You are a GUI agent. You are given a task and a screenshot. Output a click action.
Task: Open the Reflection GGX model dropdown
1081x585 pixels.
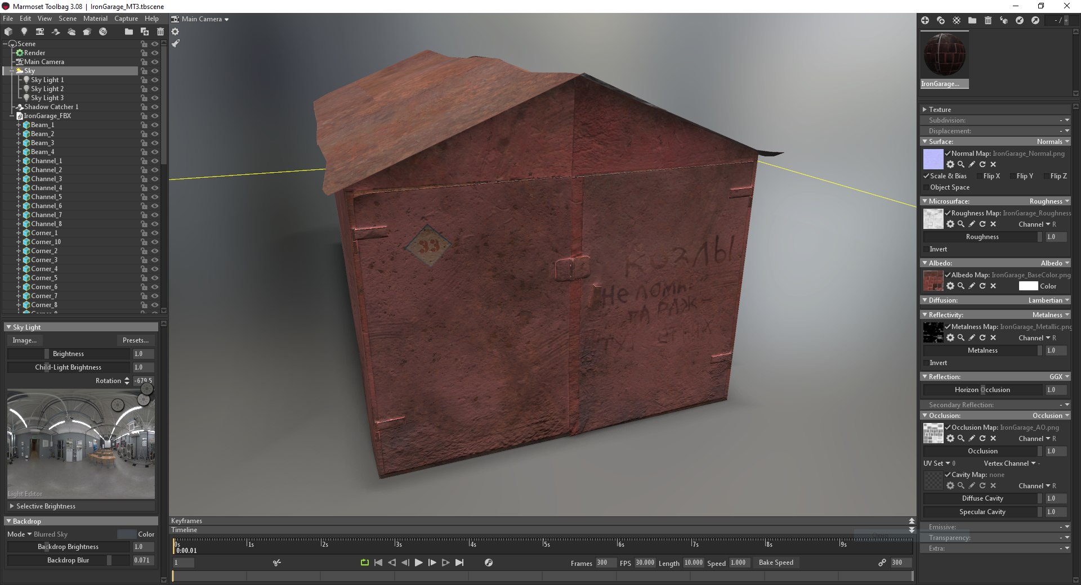pyautogui.click(x=1059, y=377)
